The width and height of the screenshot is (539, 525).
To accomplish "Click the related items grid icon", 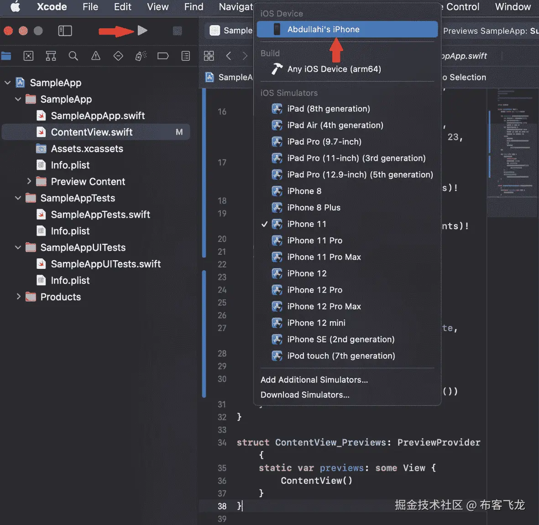I will coord(209,56).
